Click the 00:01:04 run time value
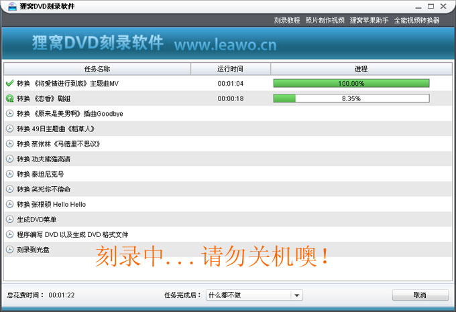Screen dimensions: 456x312 point(230,84)
